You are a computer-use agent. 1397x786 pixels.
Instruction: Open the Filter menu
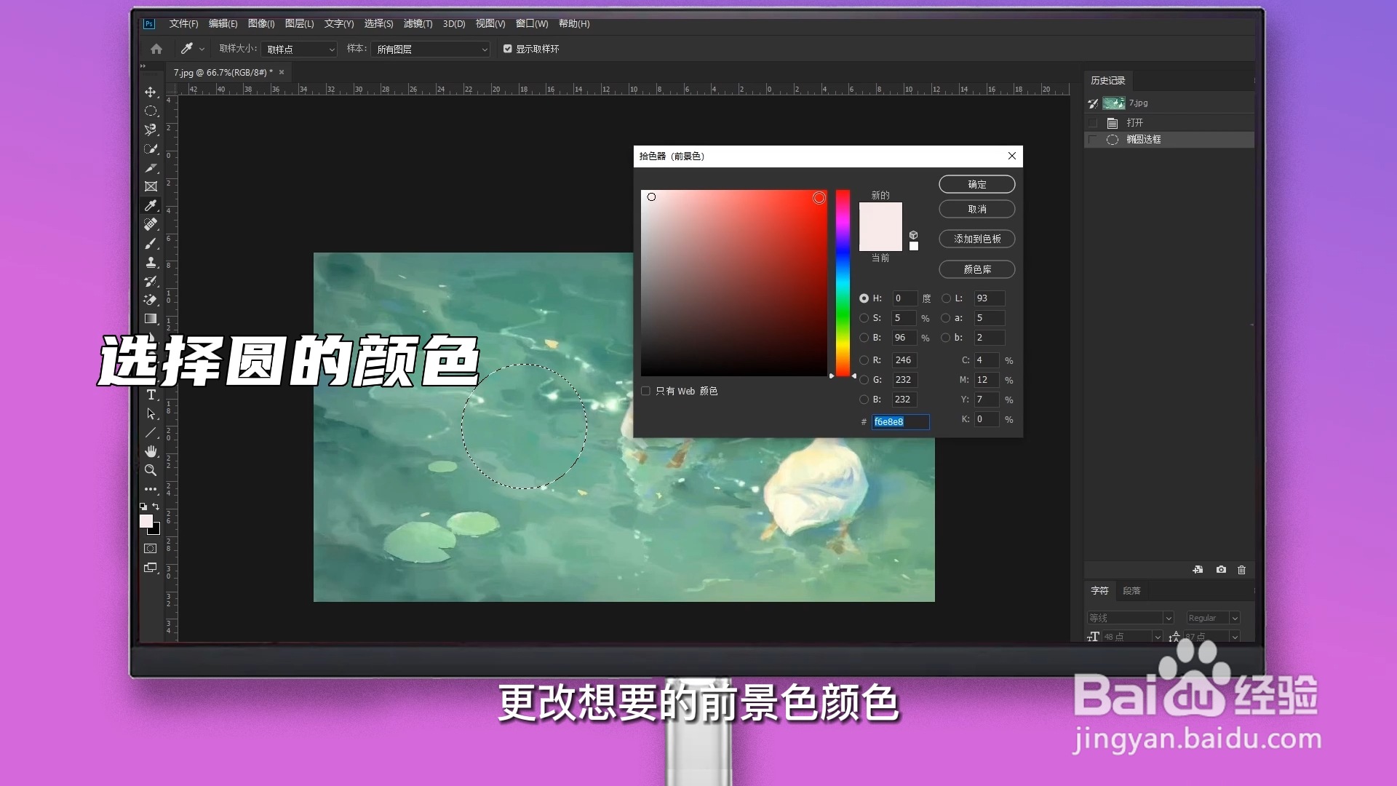[418, 24]
